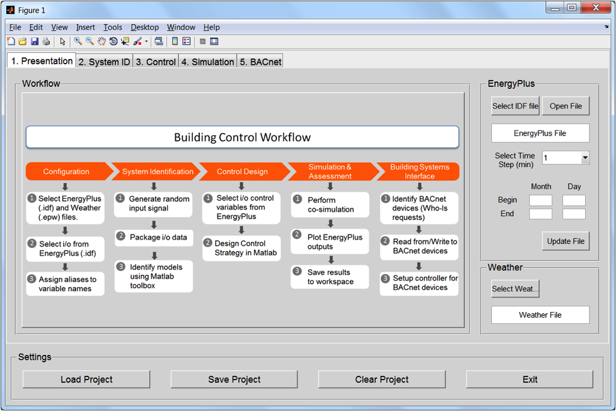The height and width of the screenshot is (411, 616).
Task: Click the Print Figure icon
Action: point(47,41)
